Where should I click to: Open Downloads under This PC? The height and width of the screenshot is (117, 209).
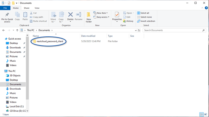click(x=13, y=89)
